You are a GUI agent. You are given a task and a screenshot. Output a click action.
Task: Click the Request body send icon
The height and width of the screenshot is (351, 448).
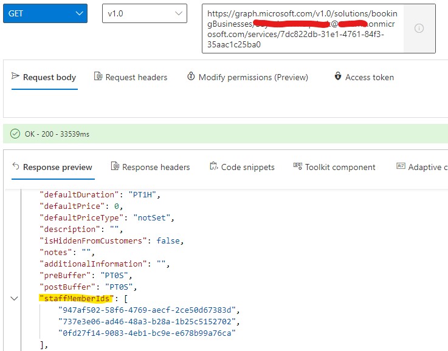15,76
